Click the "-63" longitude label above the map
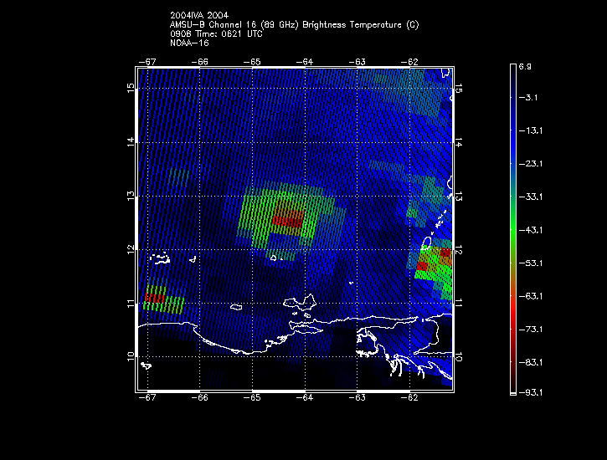This screenshot has width=607, height=460. [357, 62]
